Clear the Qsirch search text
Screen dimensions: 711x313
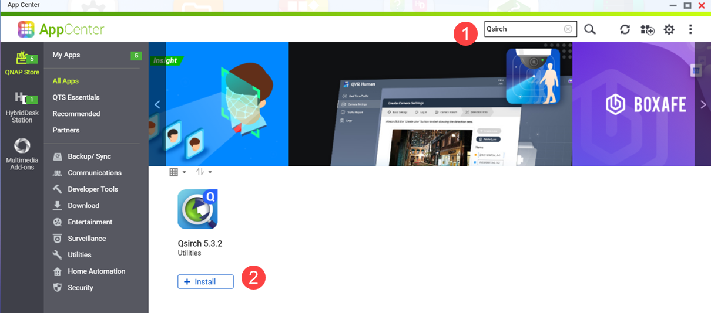point(568,29)
